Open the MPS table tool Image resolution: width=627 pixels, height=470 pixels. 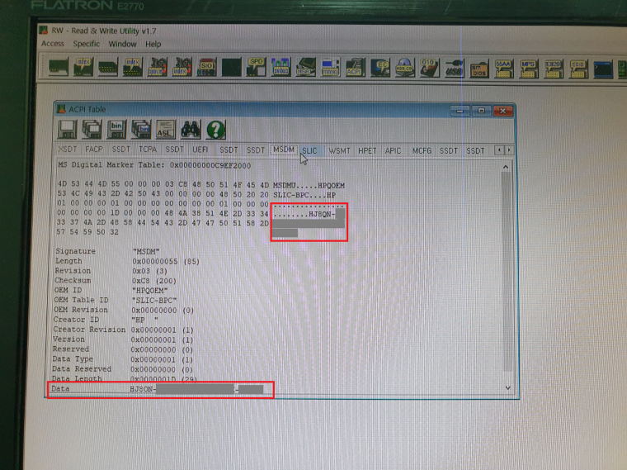[529, 69]
